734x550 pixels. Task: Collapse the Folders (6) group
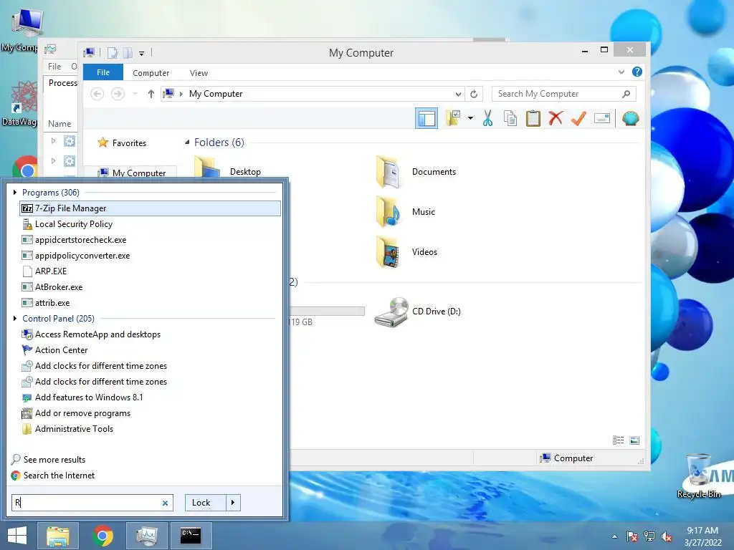[187, 143]
